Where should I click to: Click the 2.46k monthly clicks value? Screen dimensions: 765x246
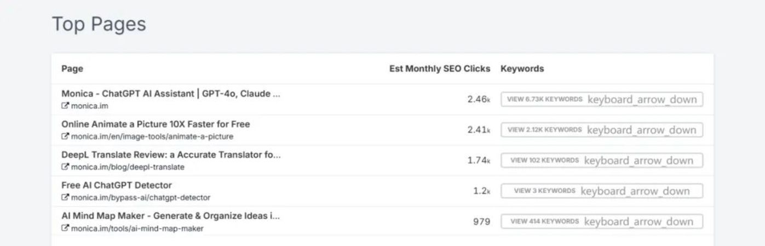(x=479, y=100)
